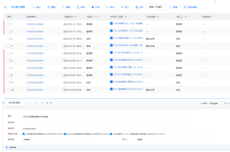Image resolution: width=230 pixels, height=152 pixels.
Task: Open the hamburger menu icon
Action: coord(5,7)
